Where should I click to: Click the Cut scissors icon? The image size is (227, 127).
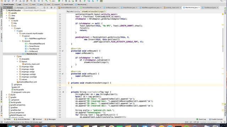(x=21, y=1)
